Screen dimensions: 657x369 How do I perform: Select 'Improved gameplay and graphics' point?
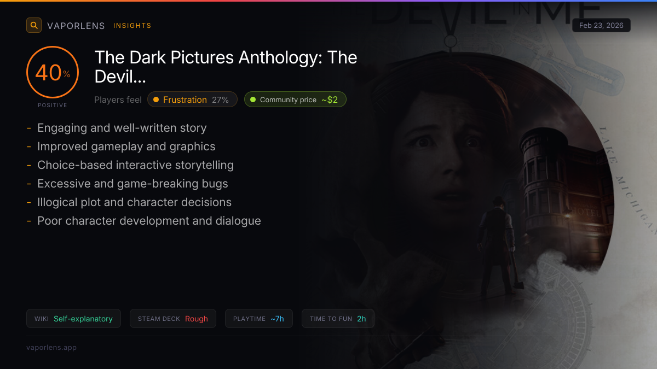(126, 147)
